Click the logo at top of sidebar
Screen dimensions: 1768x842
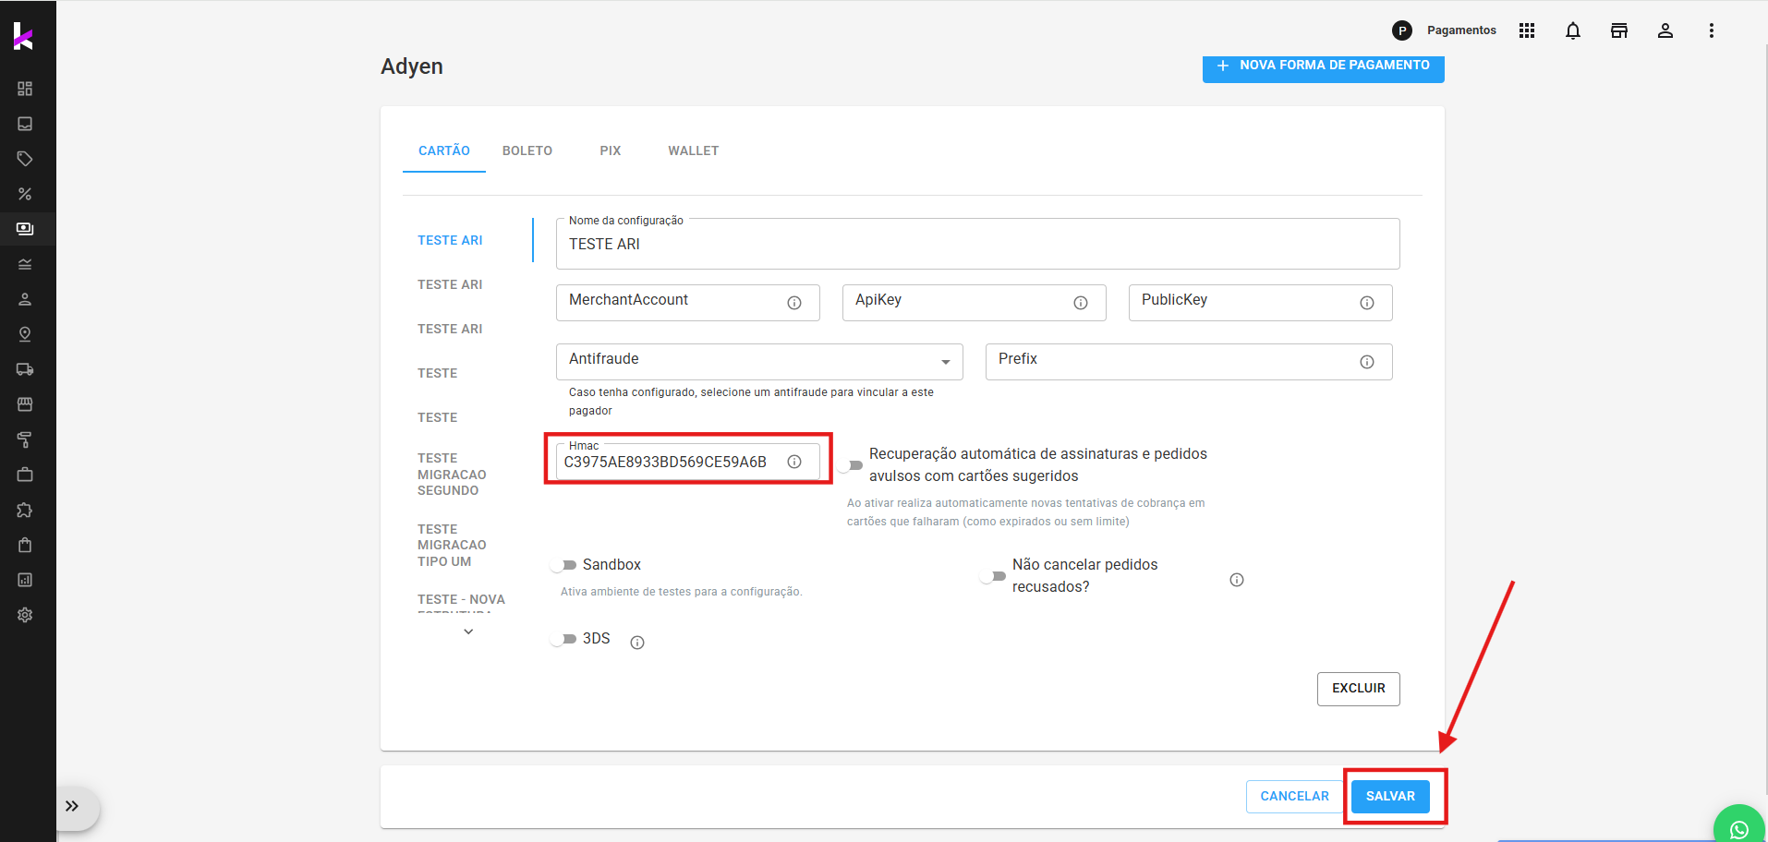click(x=23, y=36)
